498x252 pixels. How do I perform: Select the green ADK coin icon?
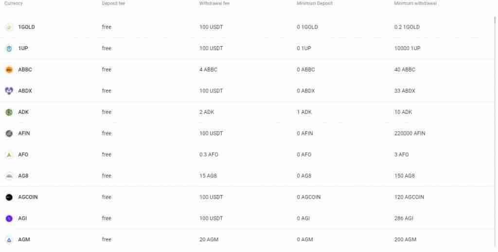(x=9, y=112)
